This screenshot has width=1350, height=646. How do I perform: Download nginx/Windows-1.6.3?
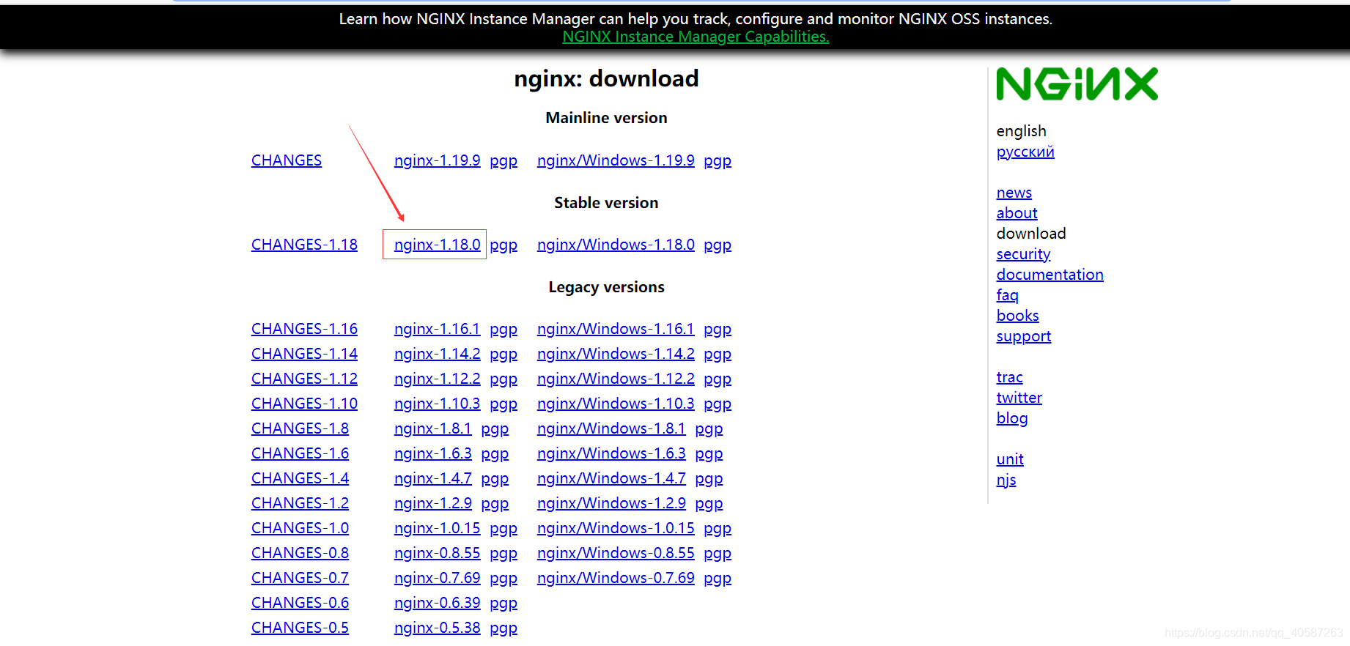pyautogui.click(x=611, y=453)
